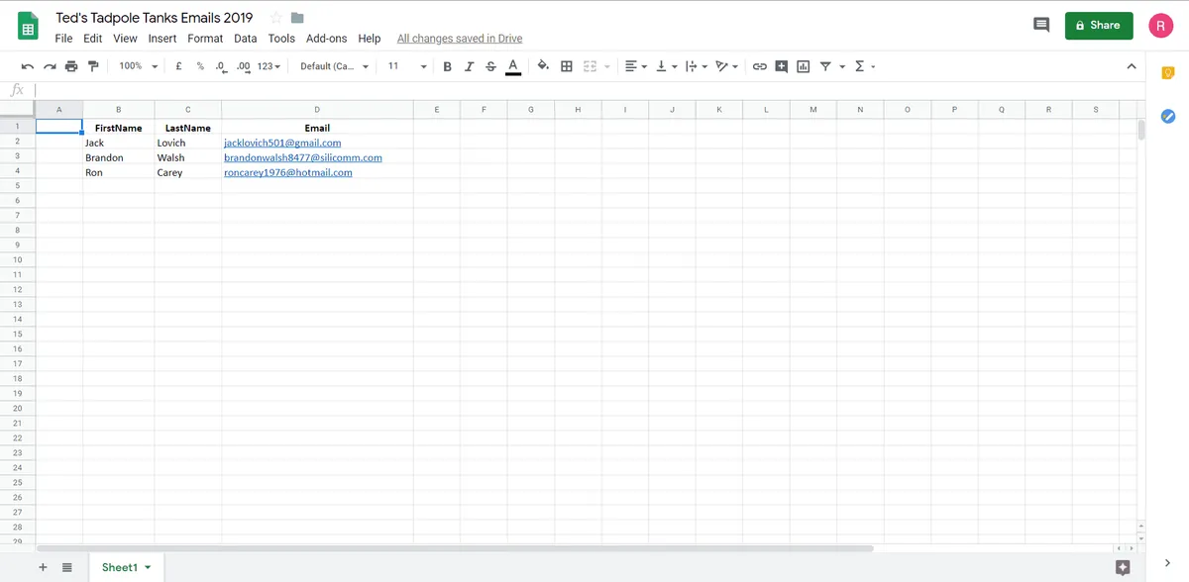Open the font size 11 dropdown

[x=407, y=66]
